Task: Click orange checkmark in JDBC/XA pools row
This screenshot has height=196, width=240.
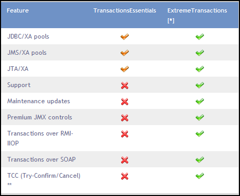Action: point(125,36)
